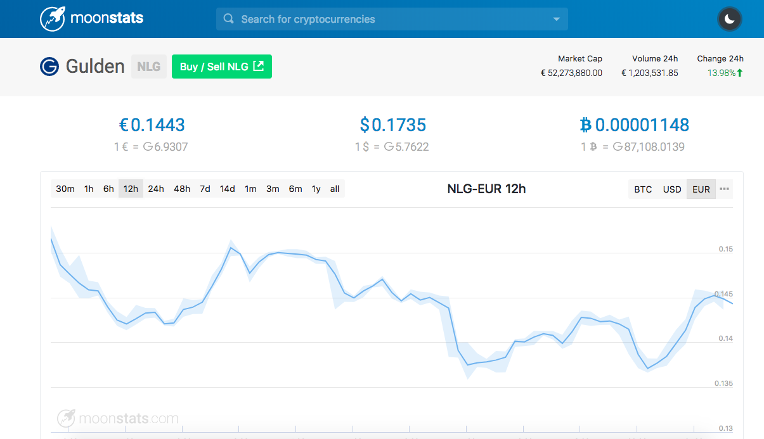The height and width of the screenshot is (439, 764).
Task: Select the 3m time range
Action: [273, 189]
